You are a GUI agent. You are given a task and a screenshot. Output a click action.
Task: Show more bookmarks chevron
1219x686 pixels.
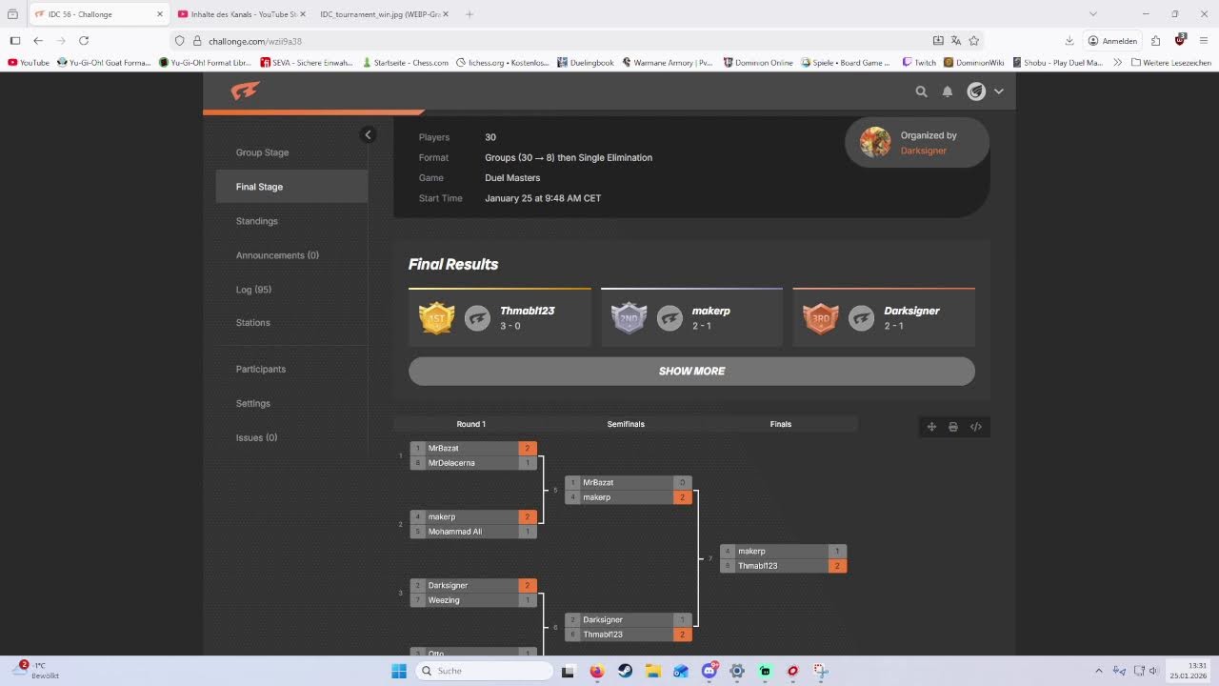1117,63
